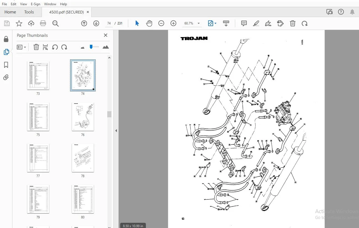Rotate the page clockwise in the main toolbar

305,23
